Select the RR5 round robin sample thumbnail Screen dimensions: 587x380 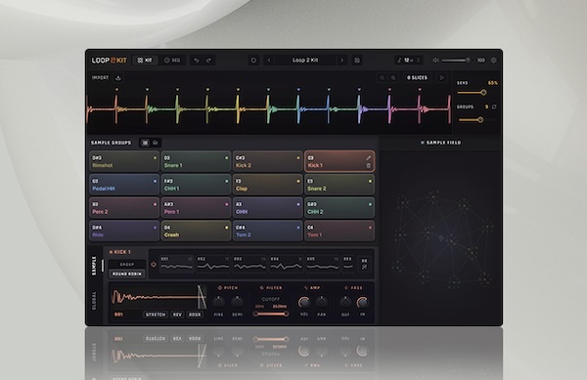tap(323, 264)
